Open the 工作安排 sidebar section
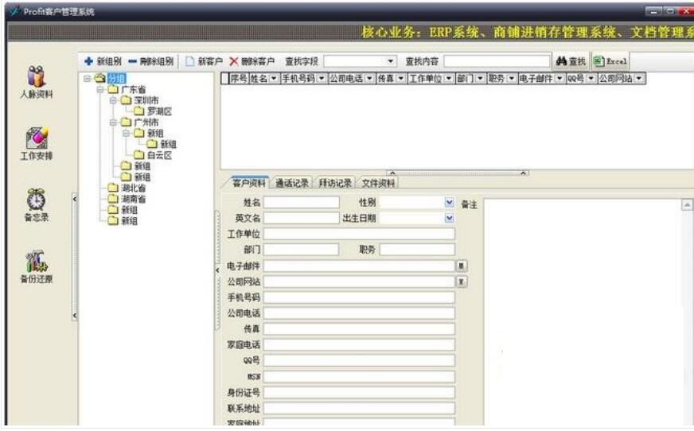 click(37, 144)
